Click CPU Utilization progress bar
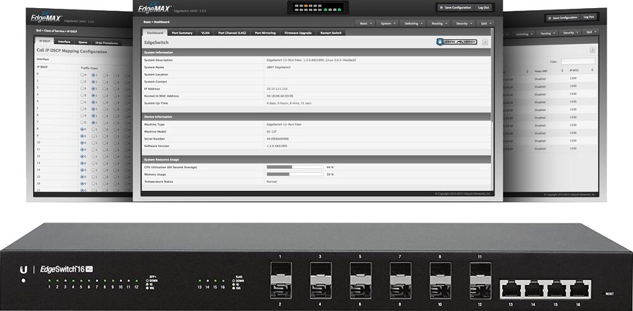This screenshot has height=311, width=633. pyautogui.click(x=295, y=167)
